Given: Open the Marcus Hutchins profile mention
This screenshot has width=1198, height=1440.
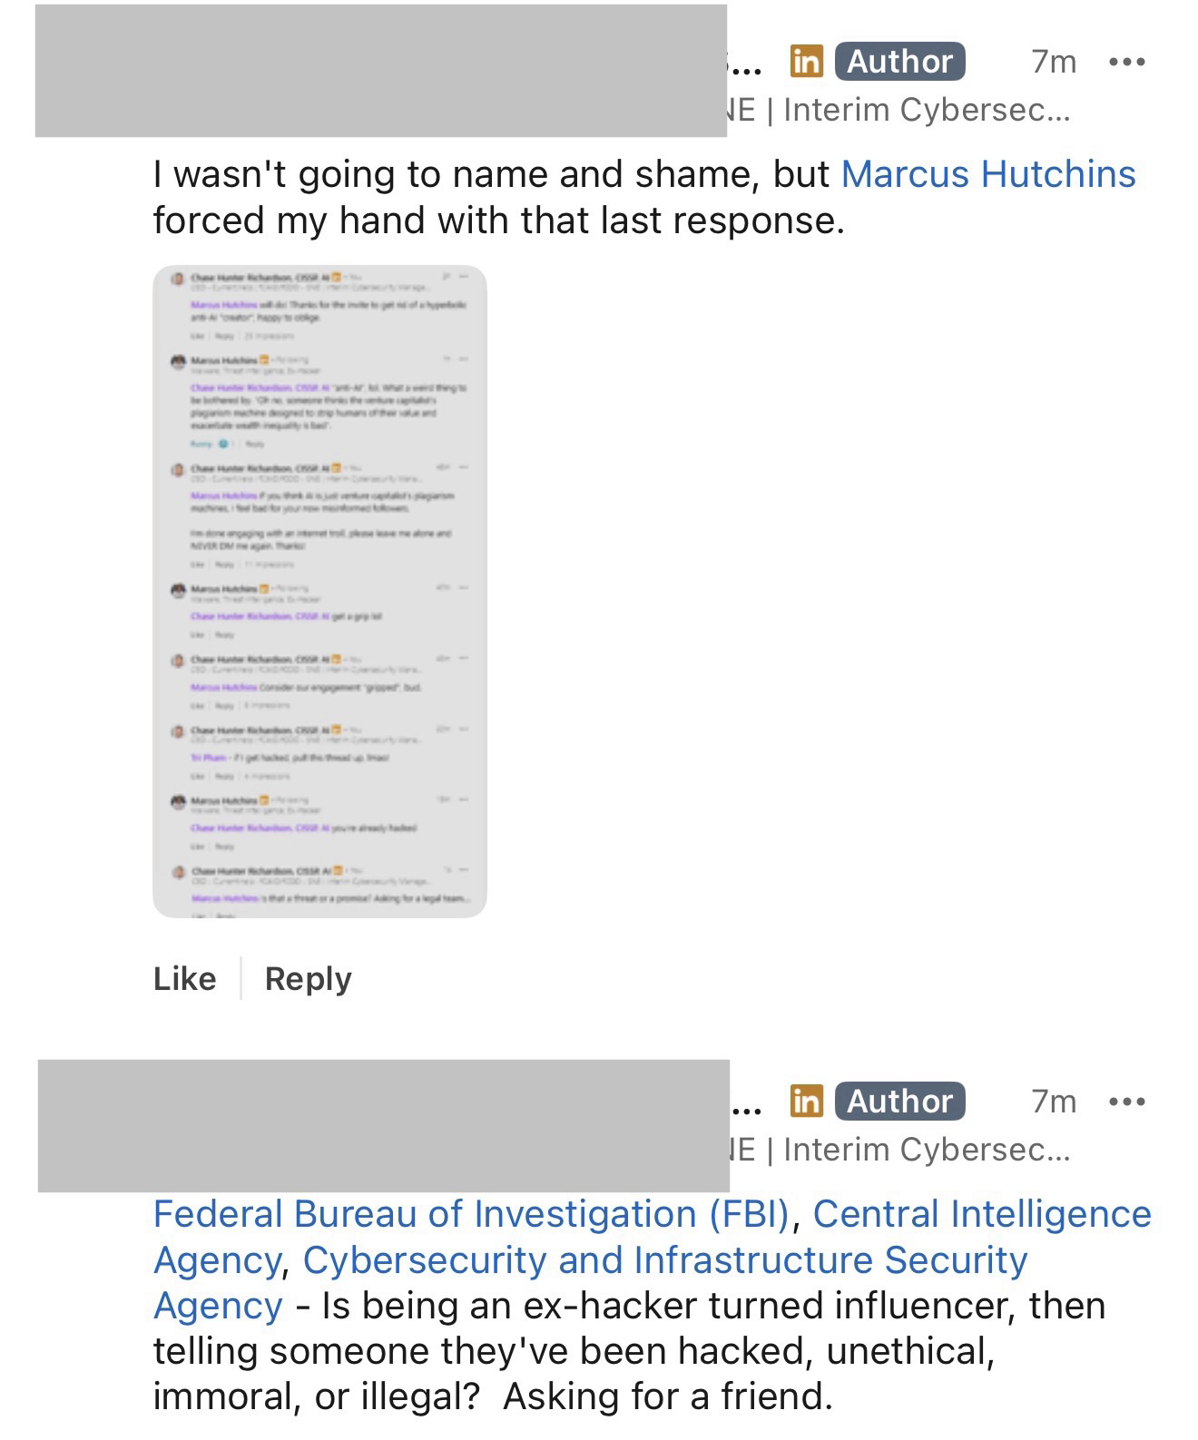Looking at the screenshot, I should 988,174.
